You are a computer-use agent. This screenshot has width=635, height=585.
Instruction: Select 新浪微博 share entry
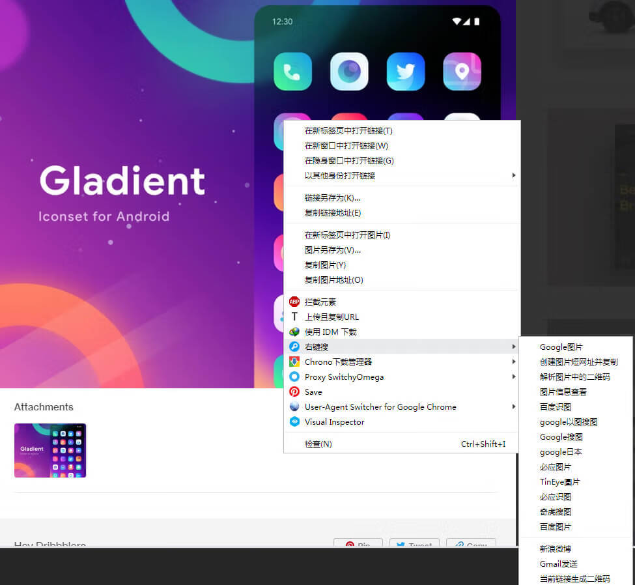[576, 549]
